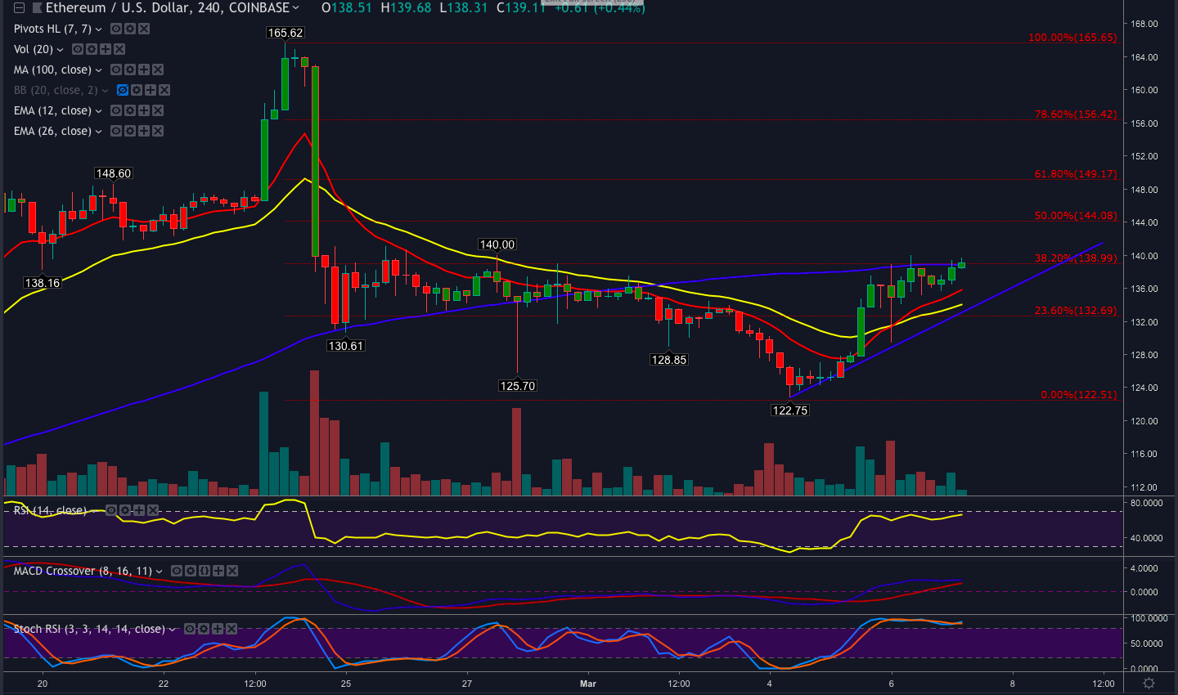Click the plus icon on EMA (26, close)
The width and height of the screenshot is (1178, 695).
tap(143, 130)
